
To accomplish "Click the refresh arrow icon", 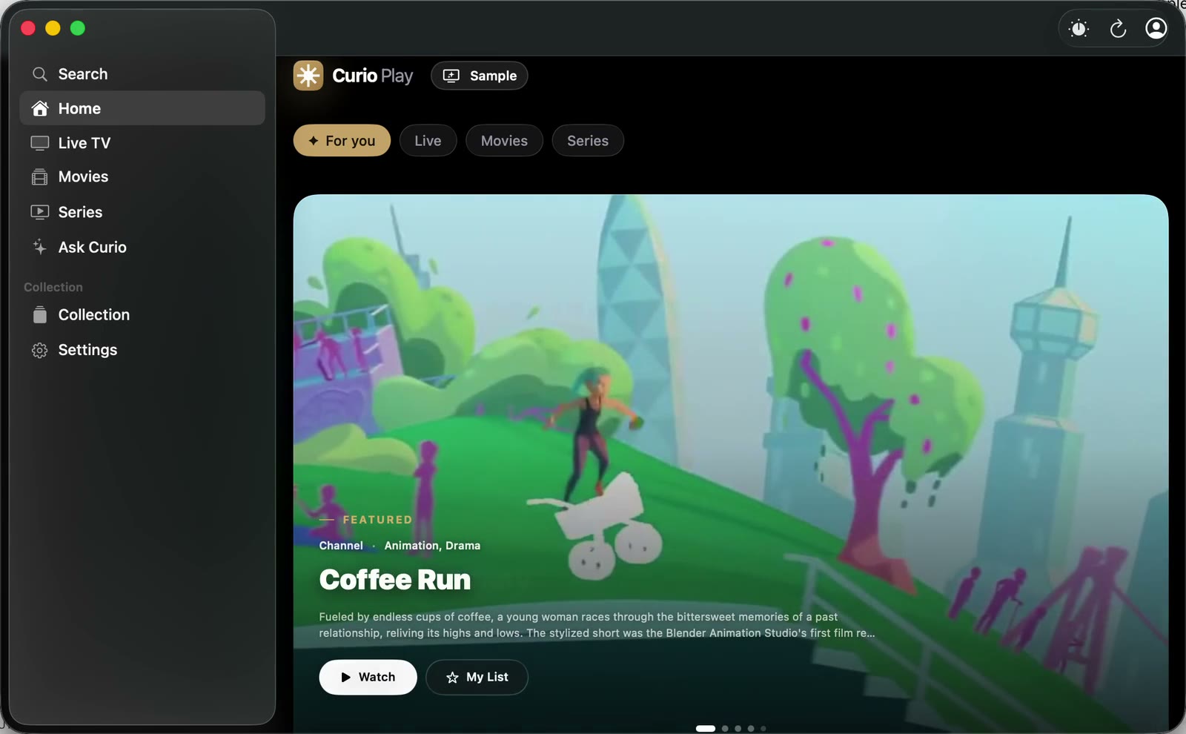I will 1118,29.
